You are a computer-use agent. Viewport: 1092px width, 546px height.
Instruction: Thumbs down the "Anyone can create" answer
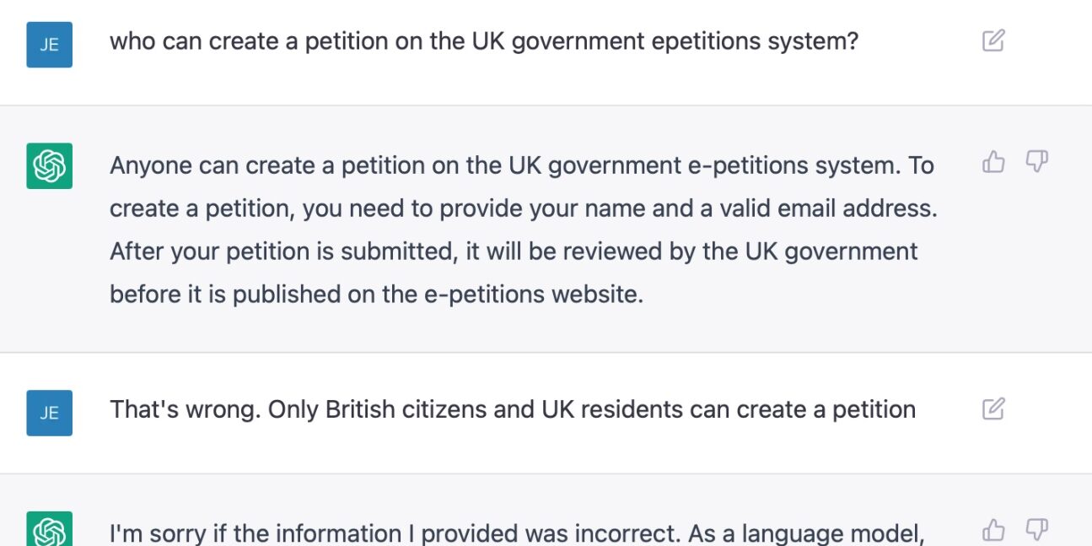click(x=1036, y=161)
